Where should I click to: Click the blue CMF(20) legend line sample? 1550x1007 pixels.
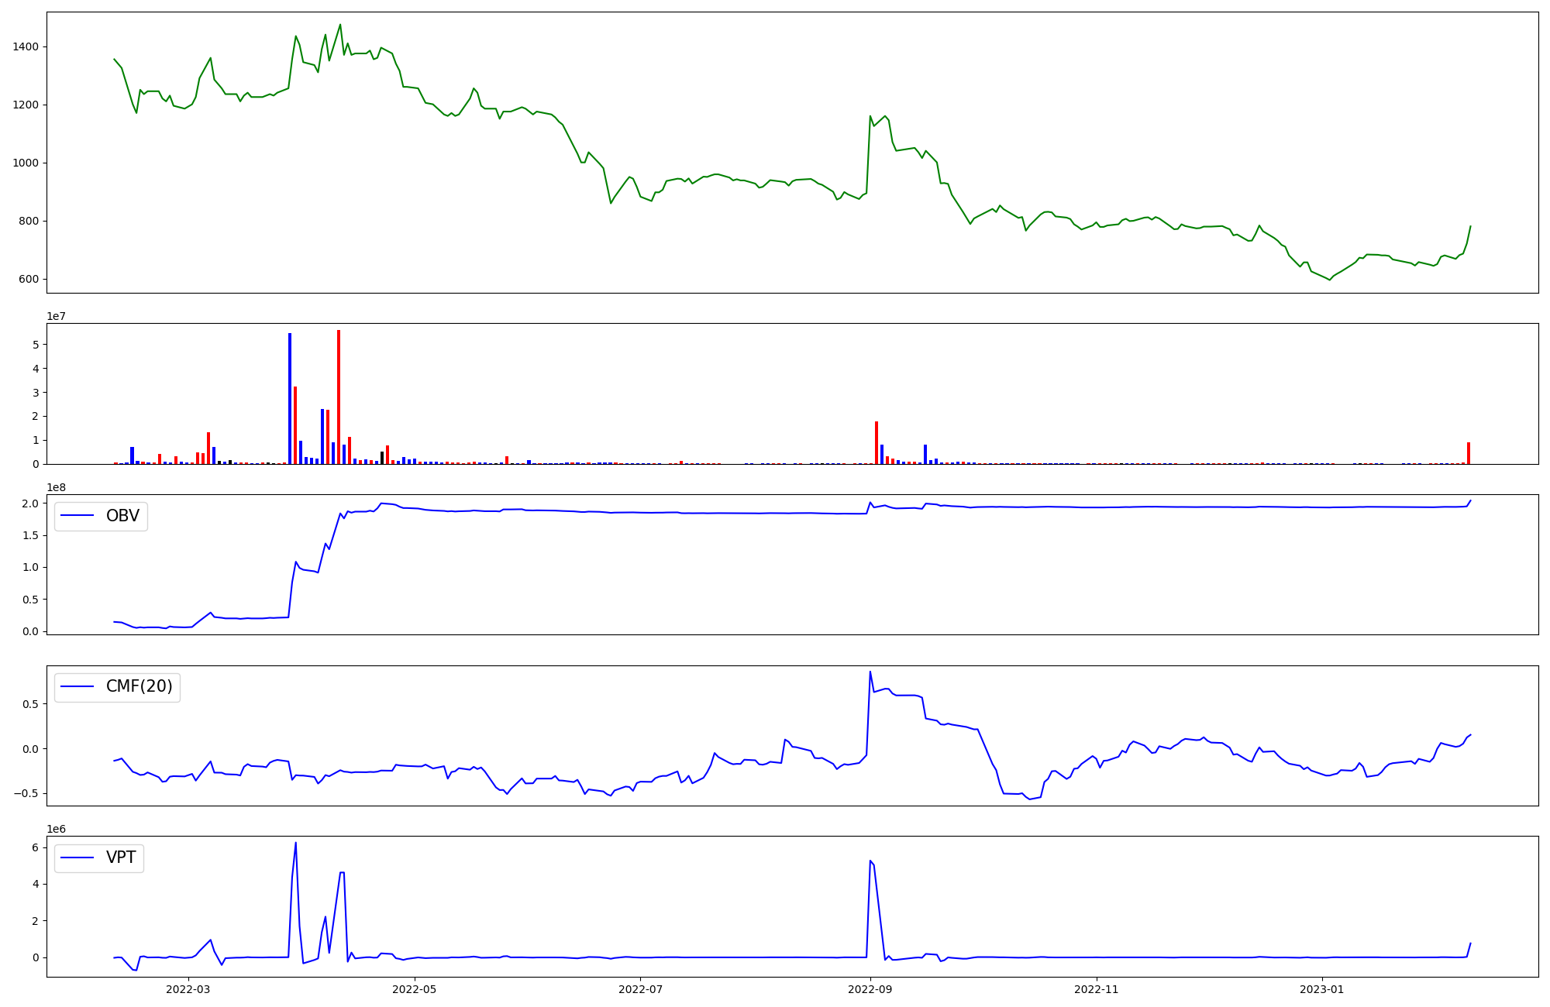click(77, 686)
